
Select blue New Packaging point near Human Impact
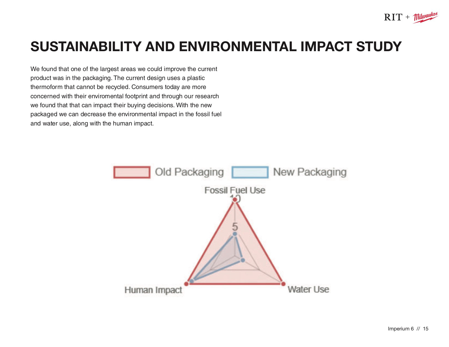click(191, 281)
